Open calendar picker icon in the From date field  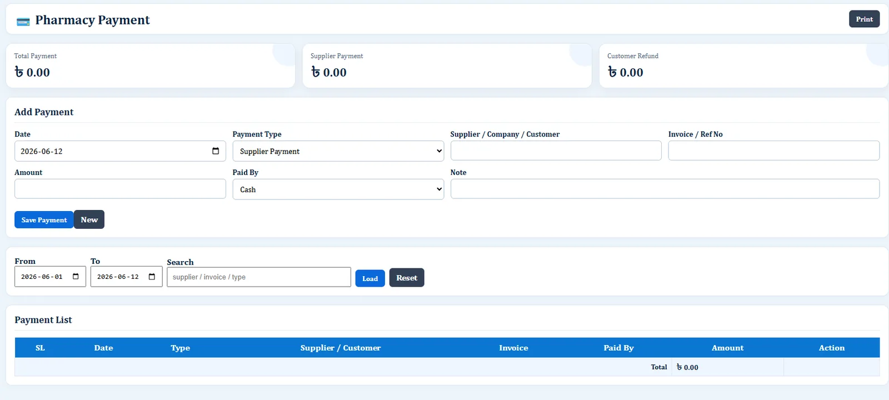click(x=76, y=276)
